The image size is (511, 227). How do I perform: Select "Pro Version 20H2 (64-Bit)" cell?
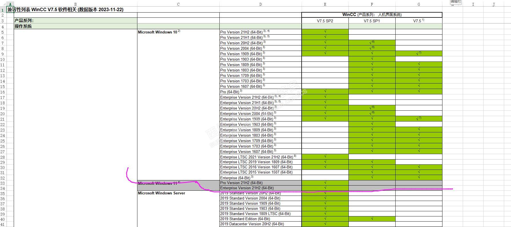tap(260, 43)
